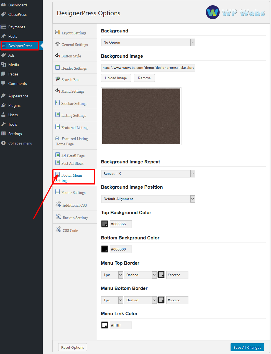Open Menu Top Border style dropdown
The width and height of the screenshot is (271, 354).
(x=140, y=275)
